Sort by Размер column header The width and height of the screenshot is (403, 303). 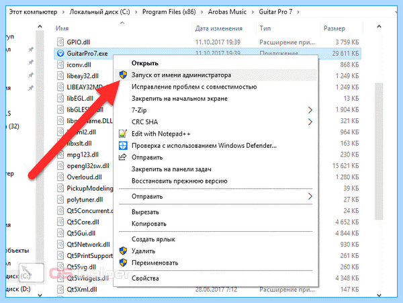click(334, 28)
